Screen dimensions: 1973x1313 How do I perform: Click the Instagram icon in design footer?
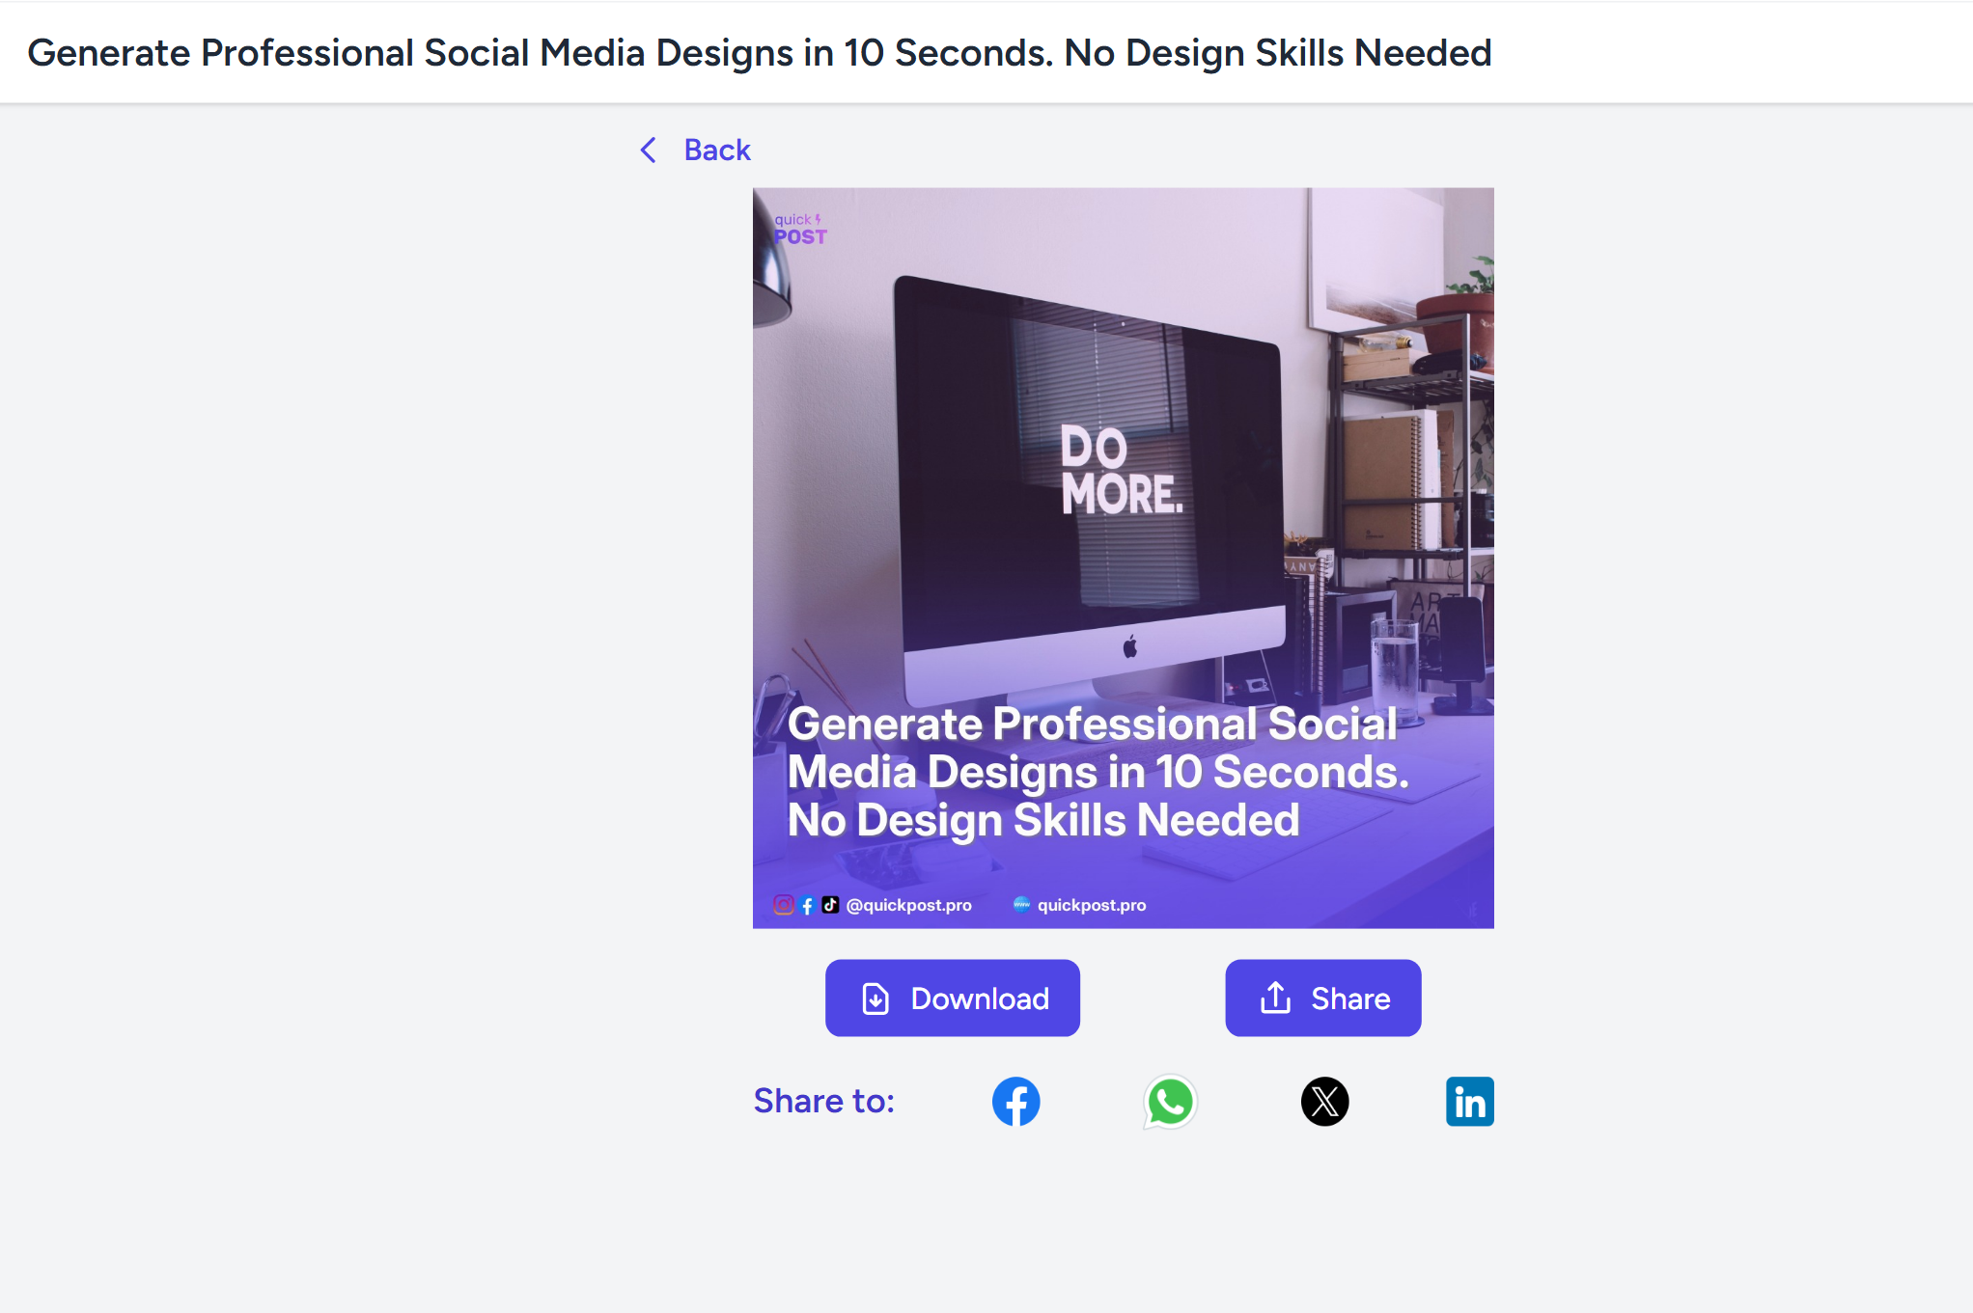click(x=784, y=905)
